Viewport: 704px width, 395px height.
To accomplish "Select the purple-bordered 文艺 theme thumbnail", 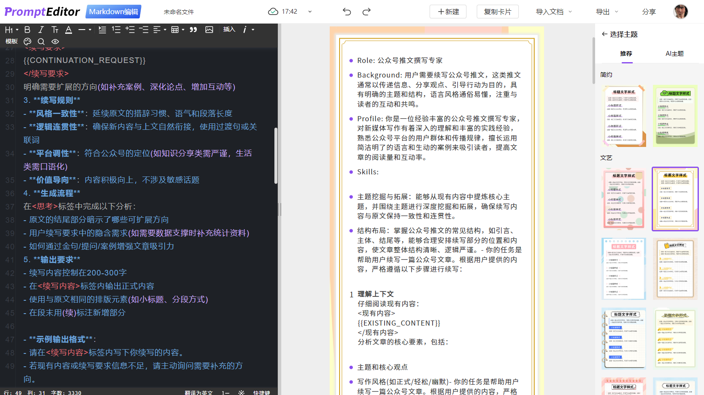I will (x=675, y=199).
